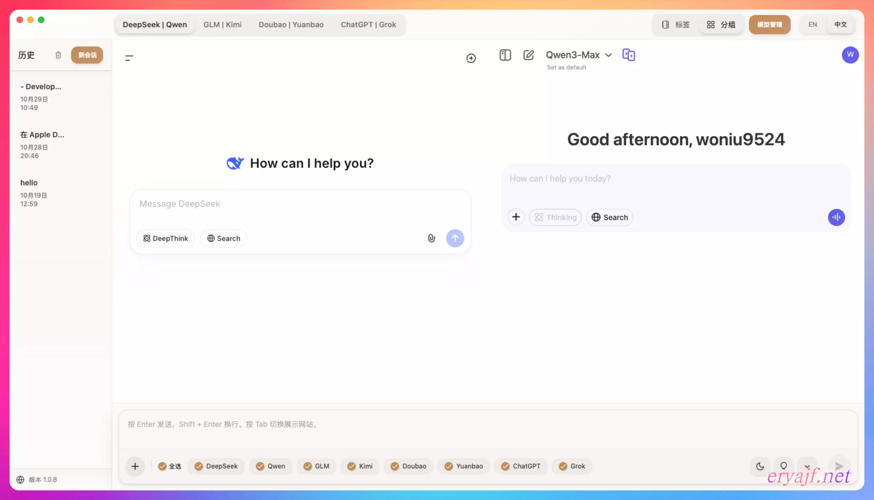This screenshot has width=874, height=500.
Task: Open the Qwen plus attachment menu
Action: [516, 217]
